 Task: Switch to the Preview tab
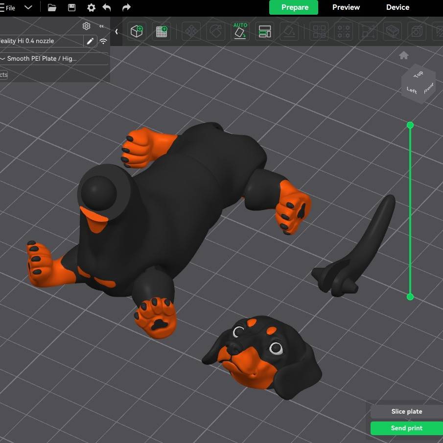click(x=346, y=7)
